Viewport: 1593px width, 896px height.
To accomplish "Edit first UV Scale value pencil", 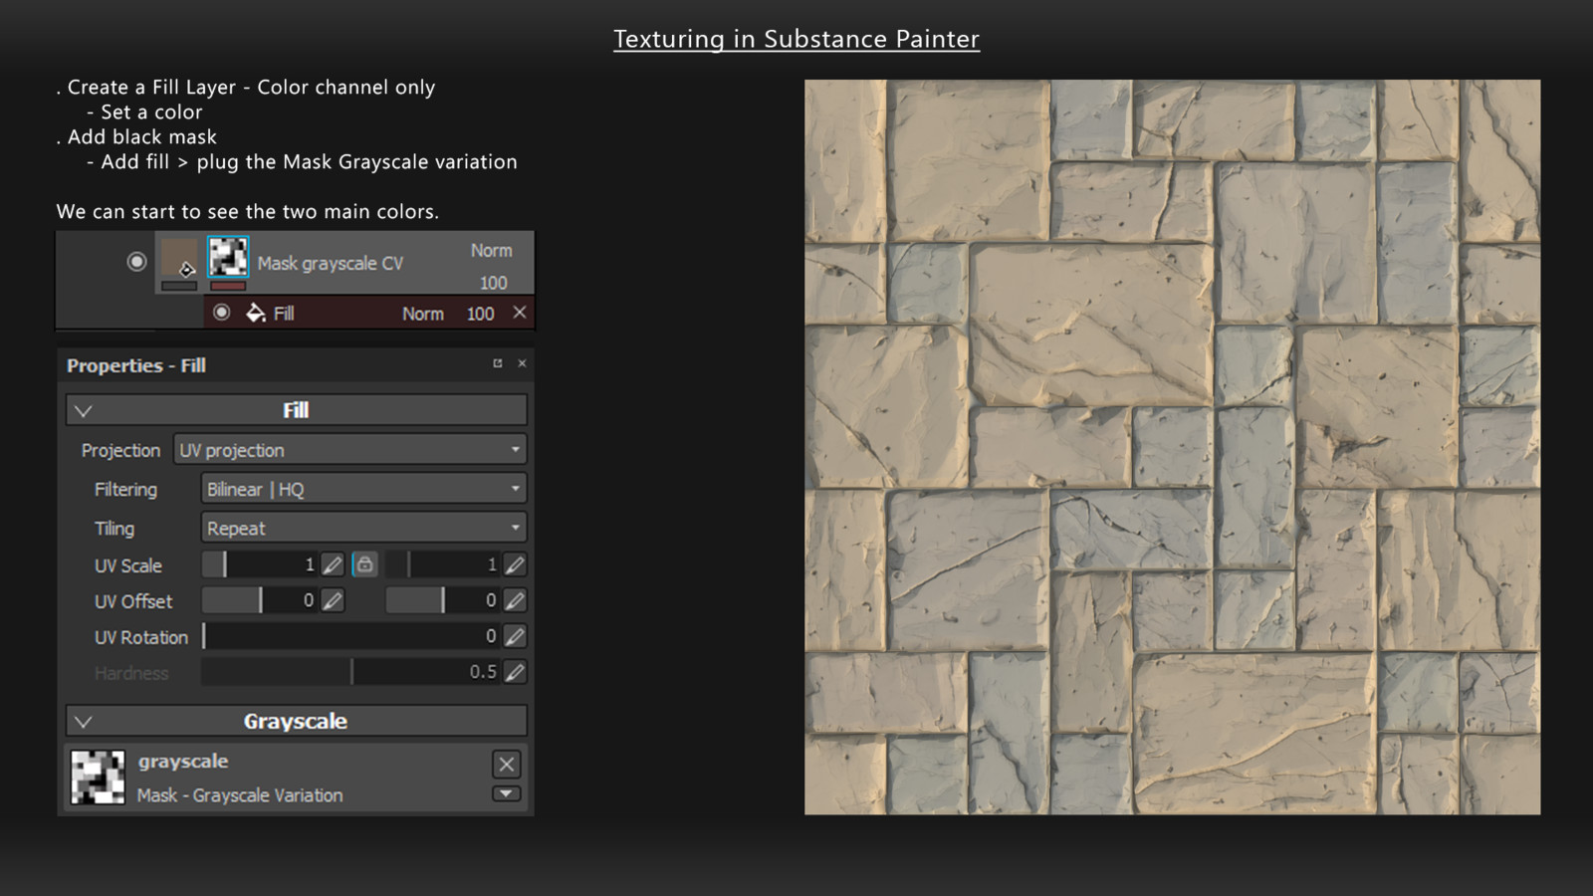I will point(333,564).
